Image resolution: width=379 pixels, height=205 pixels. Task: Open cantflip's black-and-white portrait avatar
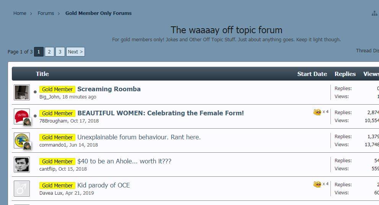pyautogui.click(x=22, y=164)
